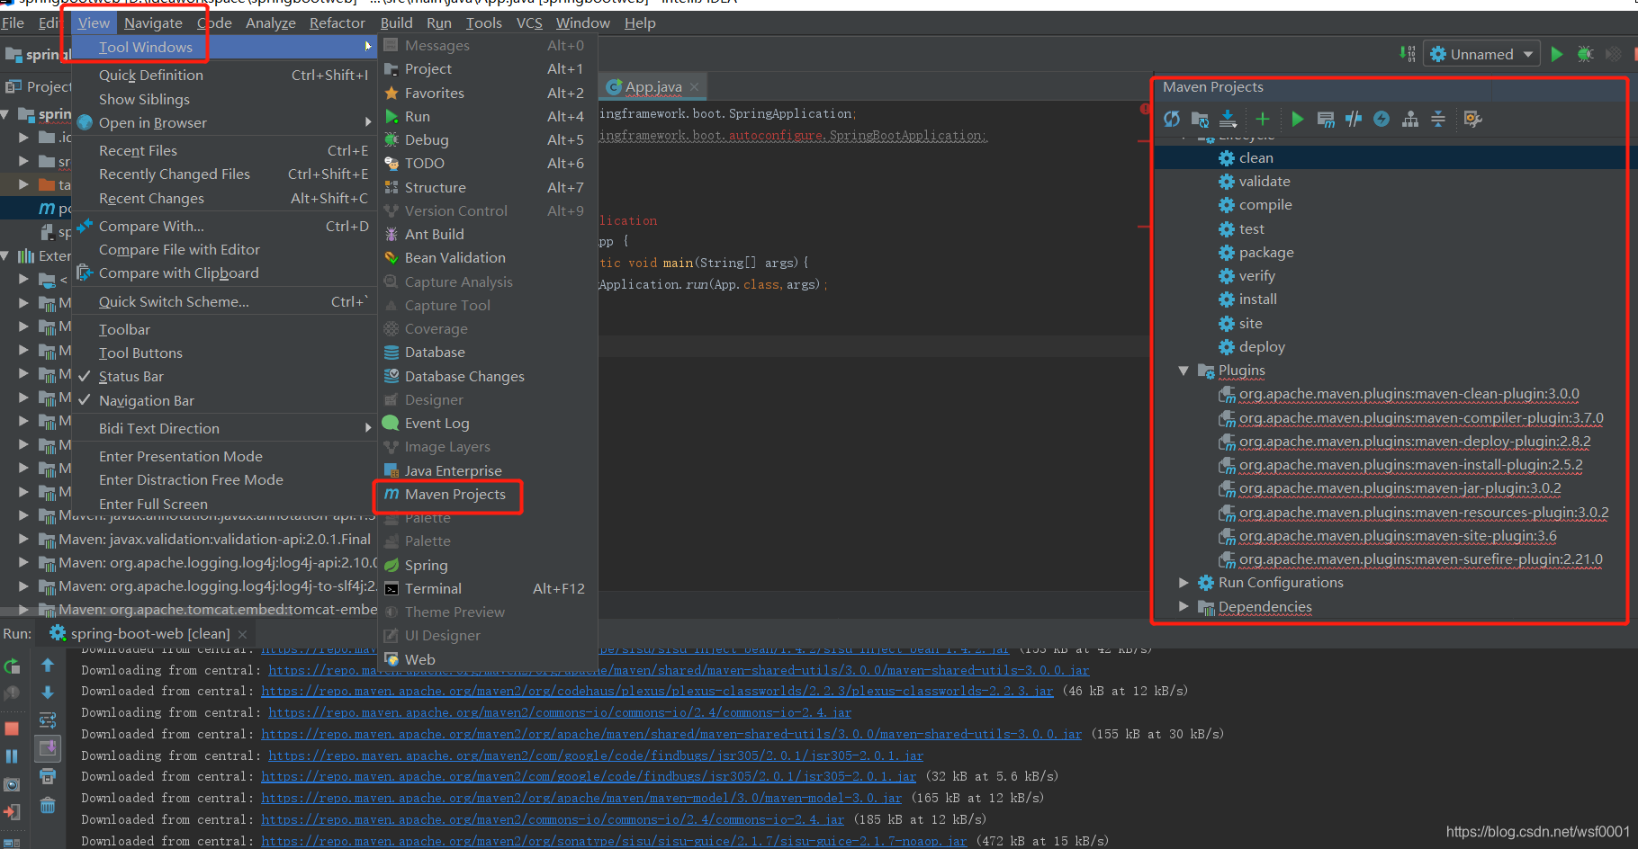Go up the stack trace arrow
Image resolution: width=1638 pixels, height=849 pixels.
pyautogui.click(x=48, y=665)
